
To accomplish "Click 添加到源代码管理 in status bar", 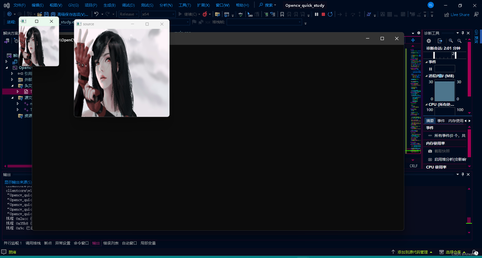I will click(x=413, y=252).
